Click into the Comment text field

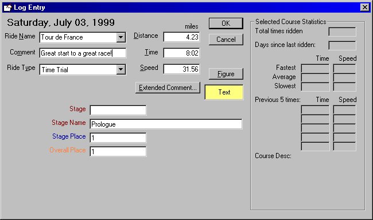coord(83,53)
